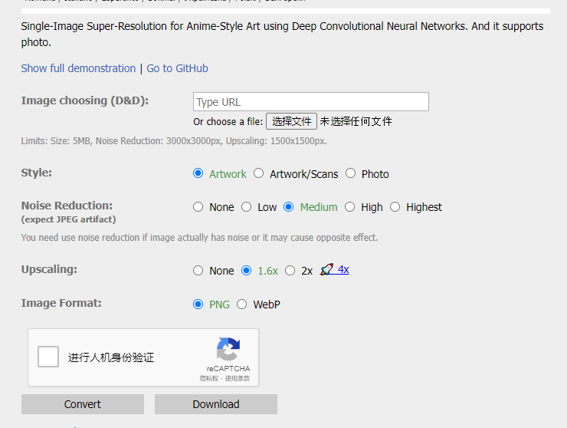
Task: Open the 4x upscaling link
Action: tap(343, 269)
